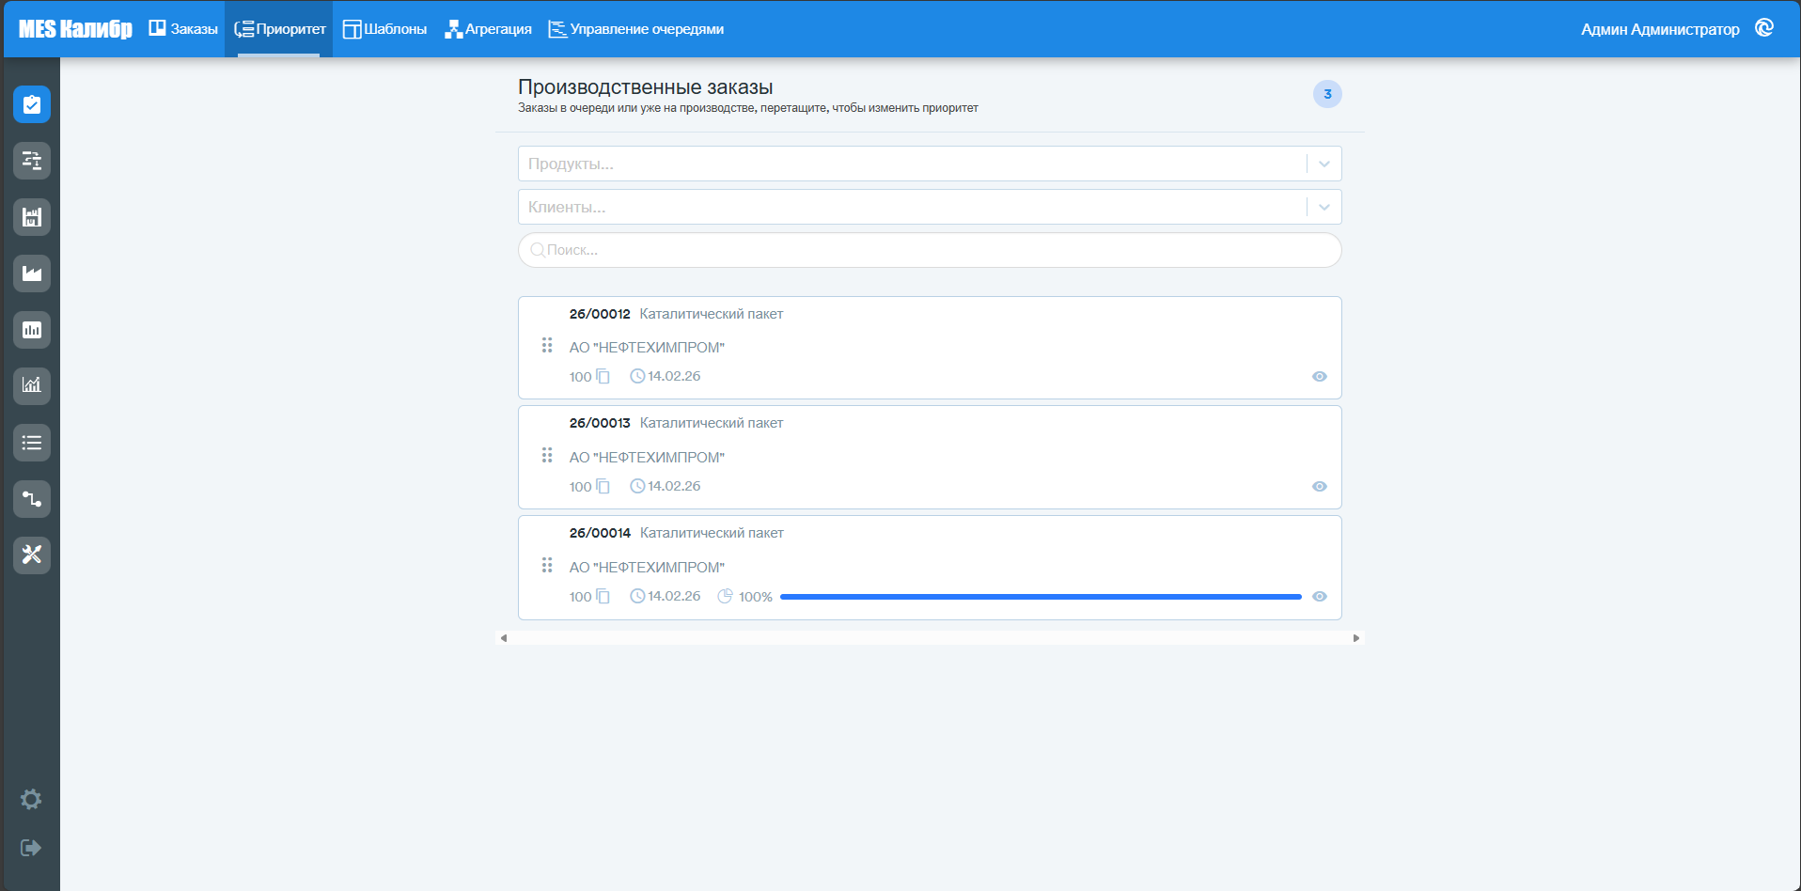
Task: Open the Агрегация tab
Action: (488, 29)
